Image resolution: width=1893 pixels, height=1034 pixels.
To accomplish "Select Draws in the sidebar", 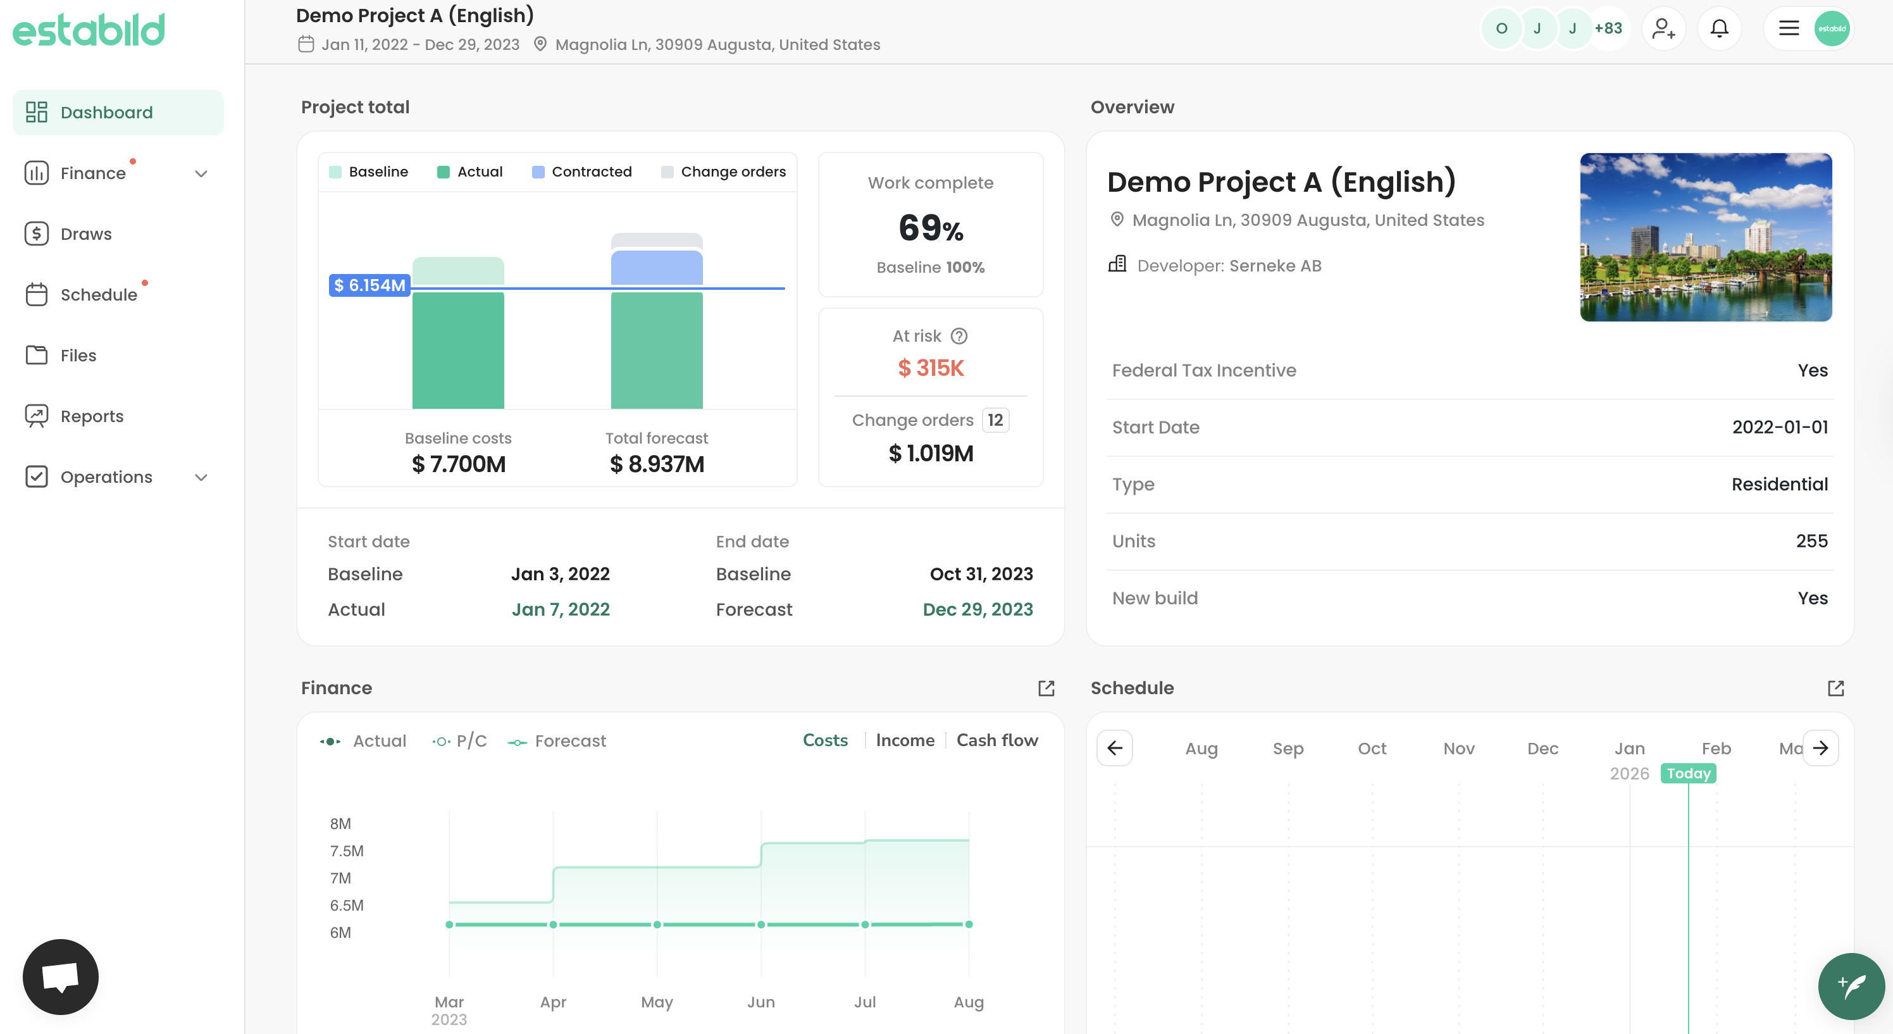I will (x=85, y=234).
